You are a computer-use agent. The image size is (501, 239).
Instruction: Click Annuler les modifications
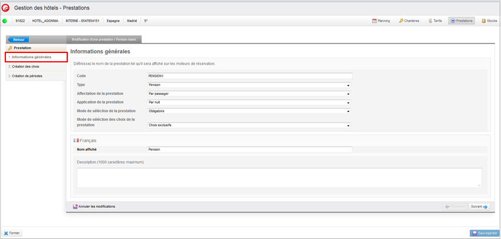94,207
